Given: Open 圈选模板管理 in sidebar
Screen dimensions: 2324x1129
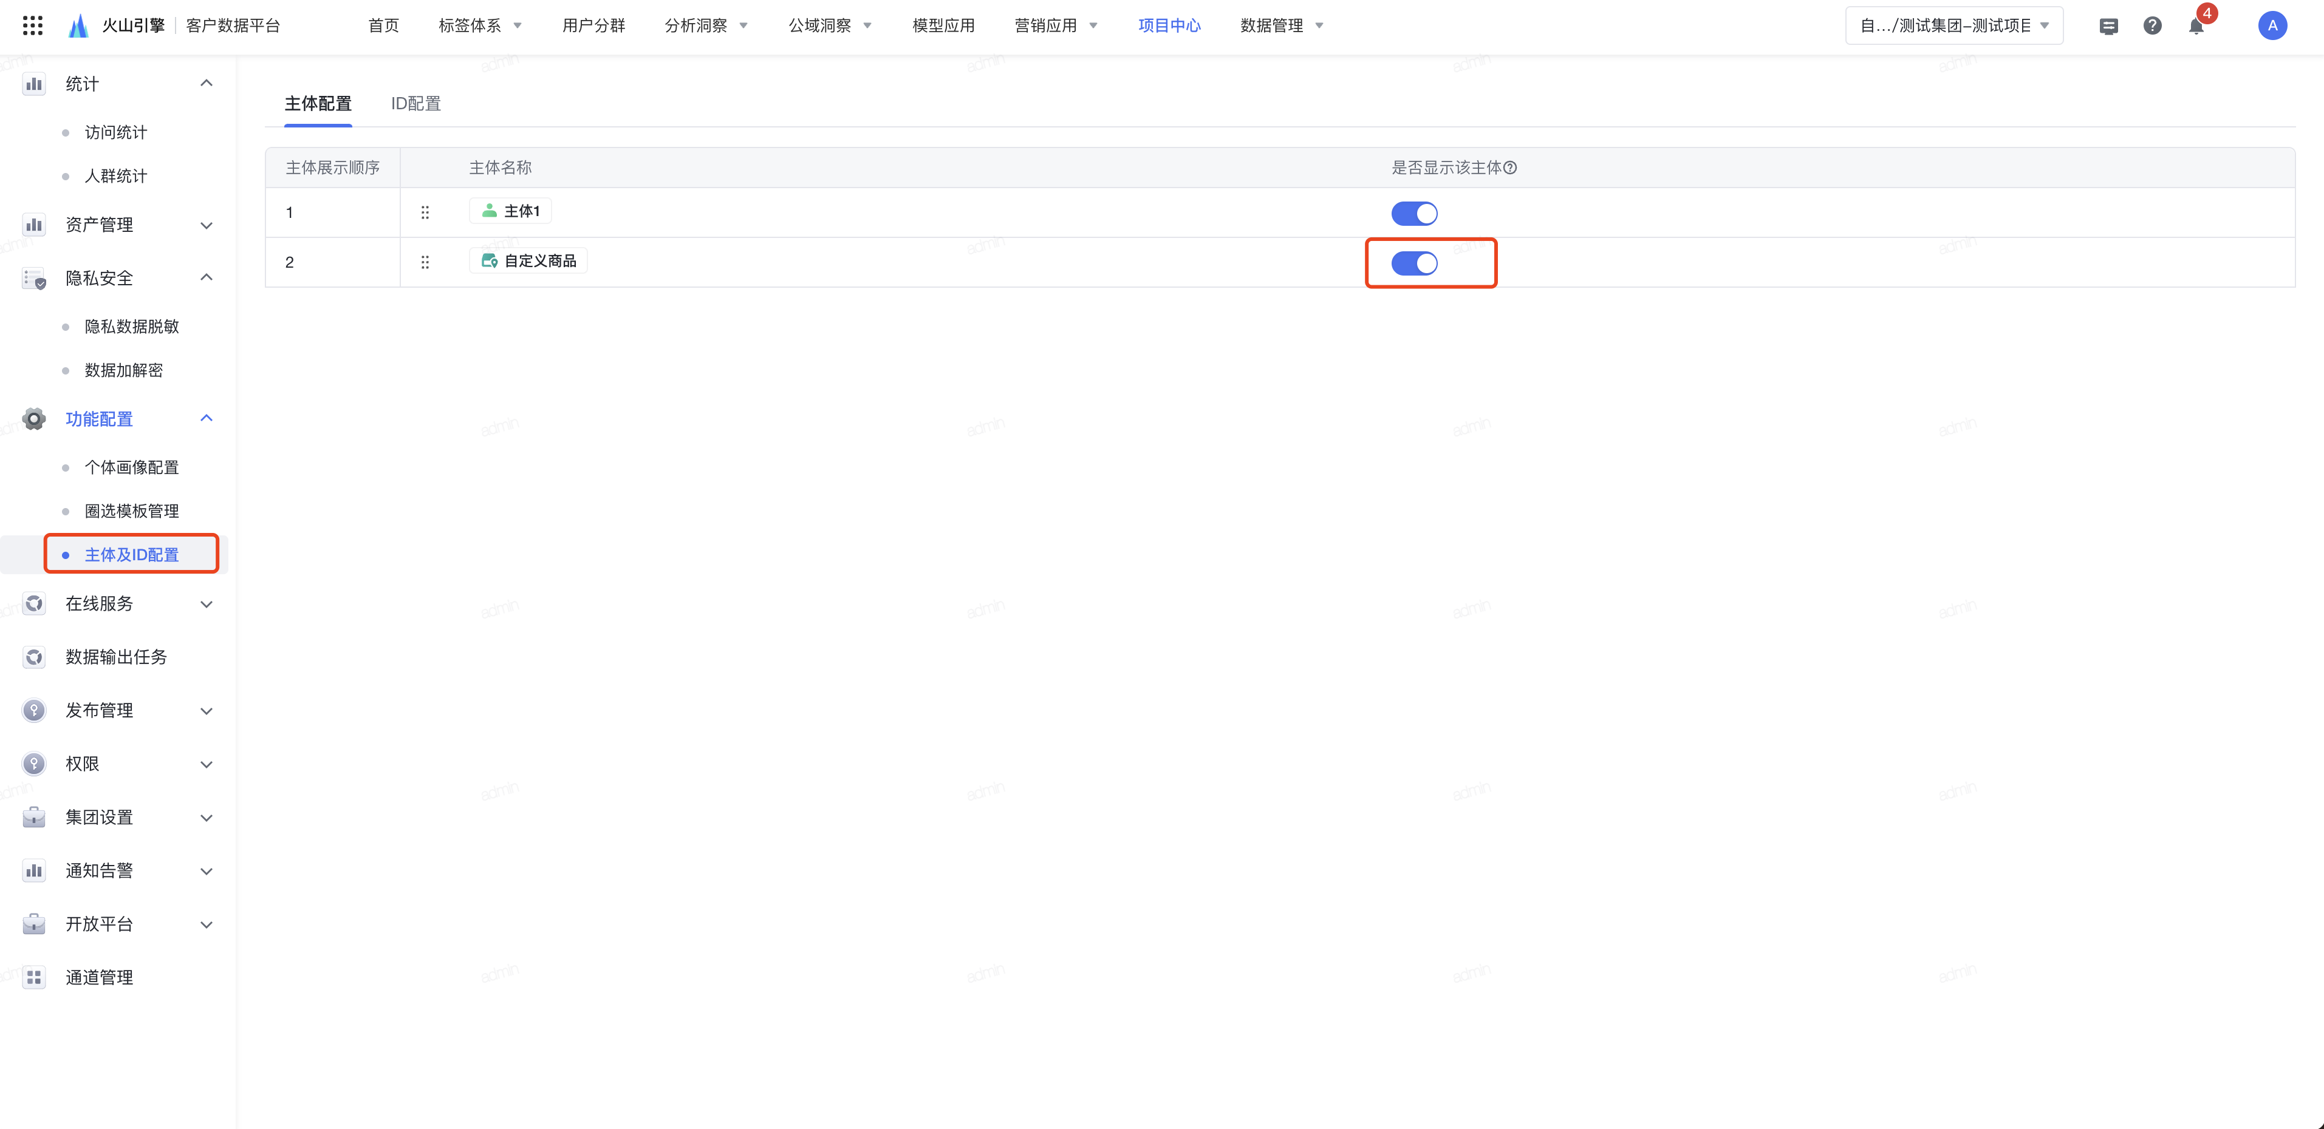Looking at the screenshot, I should tap(132, 510).
